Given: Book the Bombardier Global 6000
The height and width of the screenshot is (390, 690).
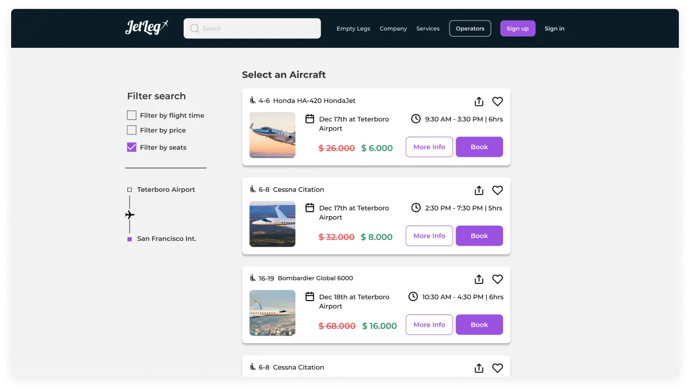Looking at the screenshot, I should click(479, 325).
